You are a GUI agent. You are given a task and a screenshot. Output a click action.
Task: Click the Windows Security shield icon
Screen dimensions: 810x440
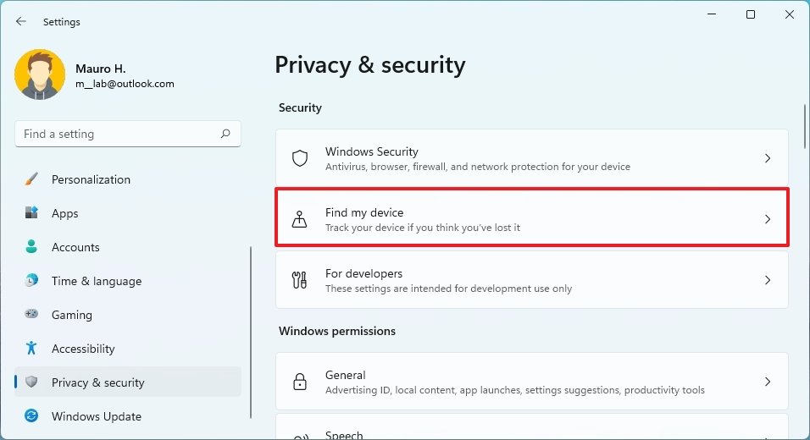(299, 158)
